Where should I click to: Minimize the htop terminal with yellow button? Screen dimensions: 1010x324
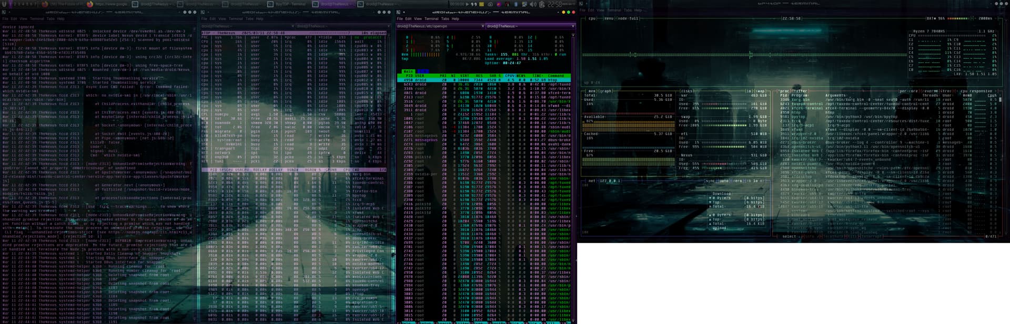[564, 12]
